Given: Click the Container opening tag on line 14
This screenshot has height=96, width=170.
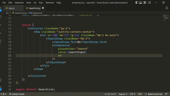Looking at the screenshot, I should (36, 29).
